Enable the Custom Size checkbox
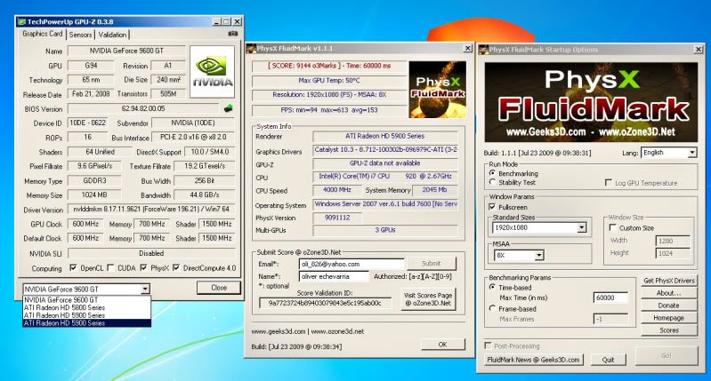This screenshot has height=381, width=711. 612,227
